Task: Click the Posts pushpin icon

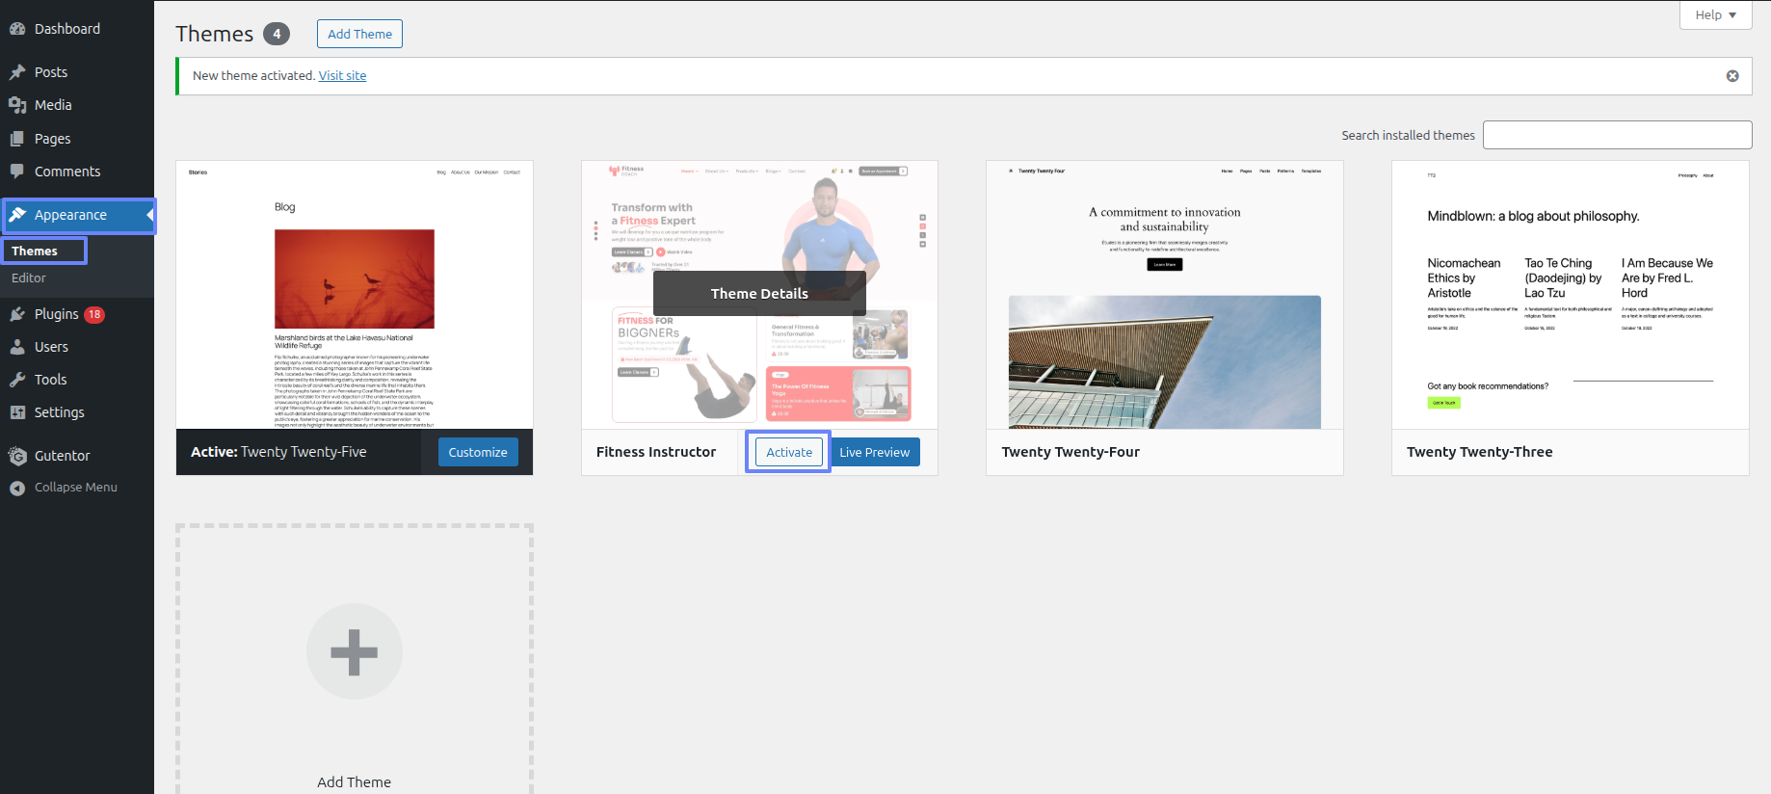Action: click(17, 72)
